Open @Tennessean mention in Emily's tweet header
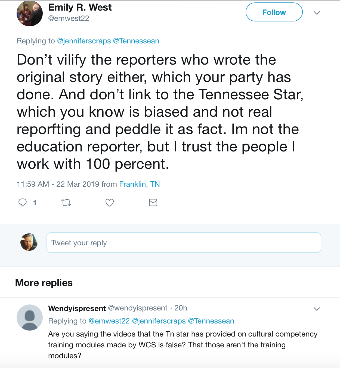 (x=136, y=41)
